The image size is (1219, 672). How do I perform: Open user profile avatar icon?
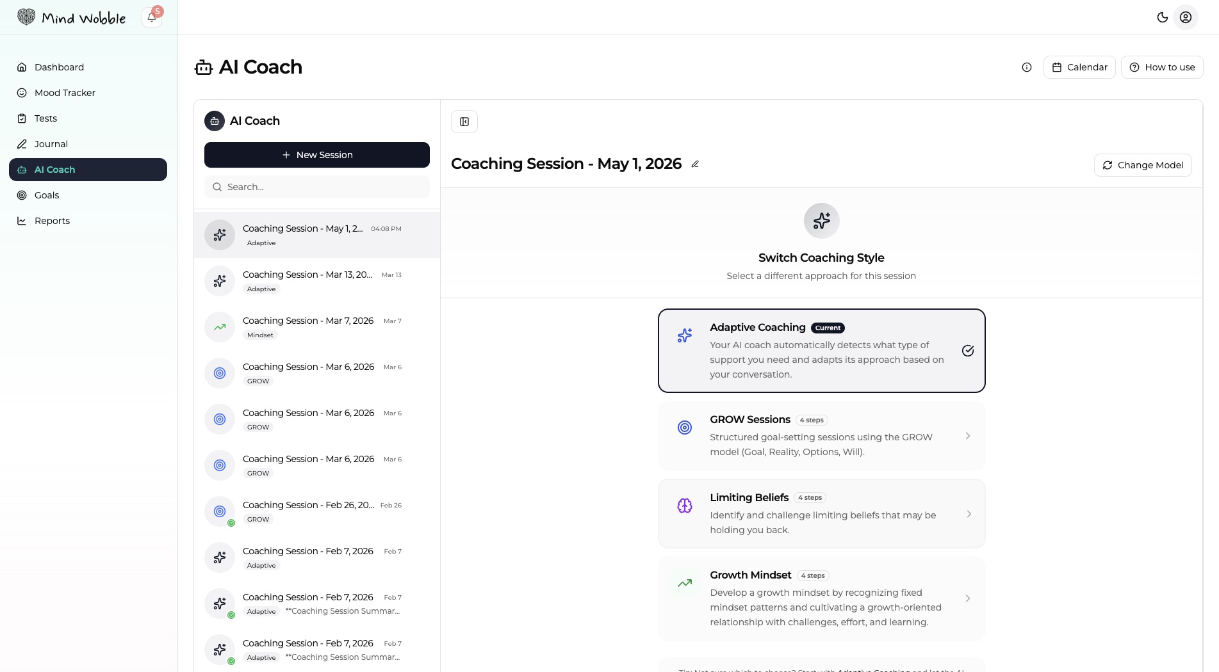tap(1186, 17)
